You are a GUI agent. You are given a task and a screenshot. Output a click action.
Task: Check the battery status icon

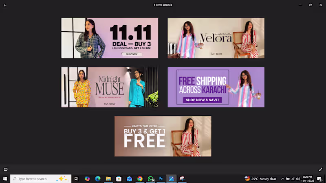coord(288,179)
